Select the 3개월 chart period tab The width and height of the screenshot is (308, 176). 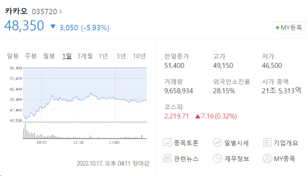(x=85, y=56)
